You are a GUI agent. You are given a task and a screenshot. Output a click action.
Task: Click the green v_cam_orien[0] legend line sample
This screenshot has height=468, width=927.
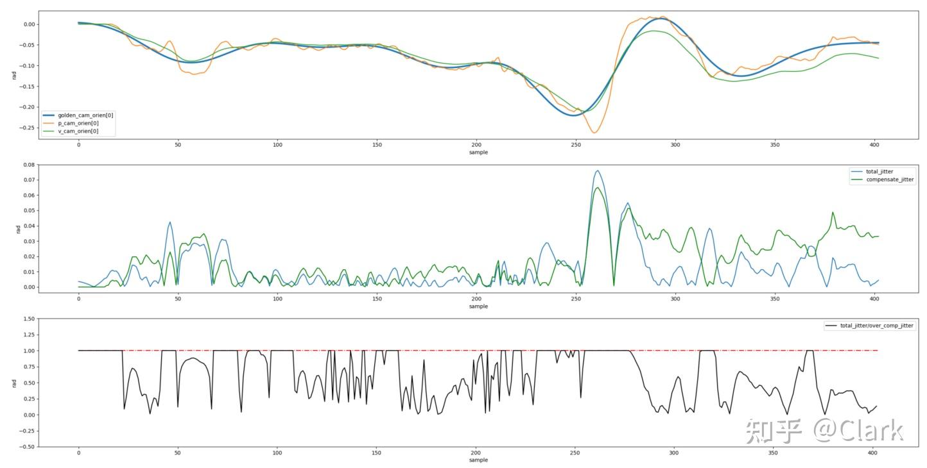pyautogui.click(x=49, y=131)
